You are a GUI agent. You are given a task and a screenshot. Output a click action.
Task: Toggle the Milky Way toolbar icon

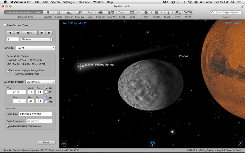point(111,13)
